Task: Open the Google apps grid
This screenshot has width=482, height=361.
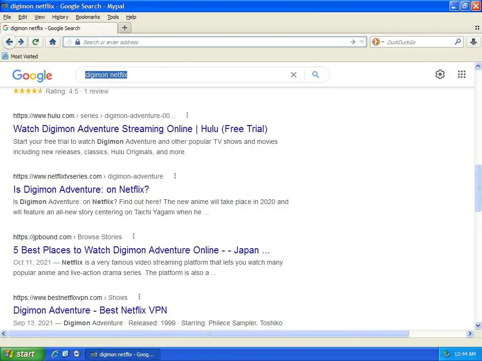Action: tap(461, 74)
